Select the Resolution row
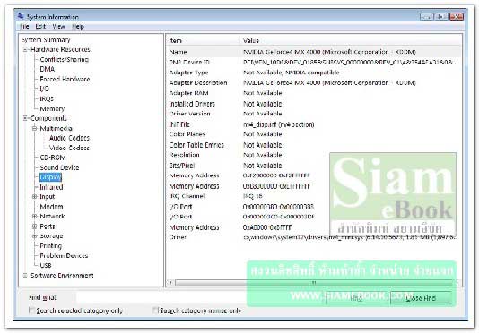This screenshot has width=479, height=333. 314,155
